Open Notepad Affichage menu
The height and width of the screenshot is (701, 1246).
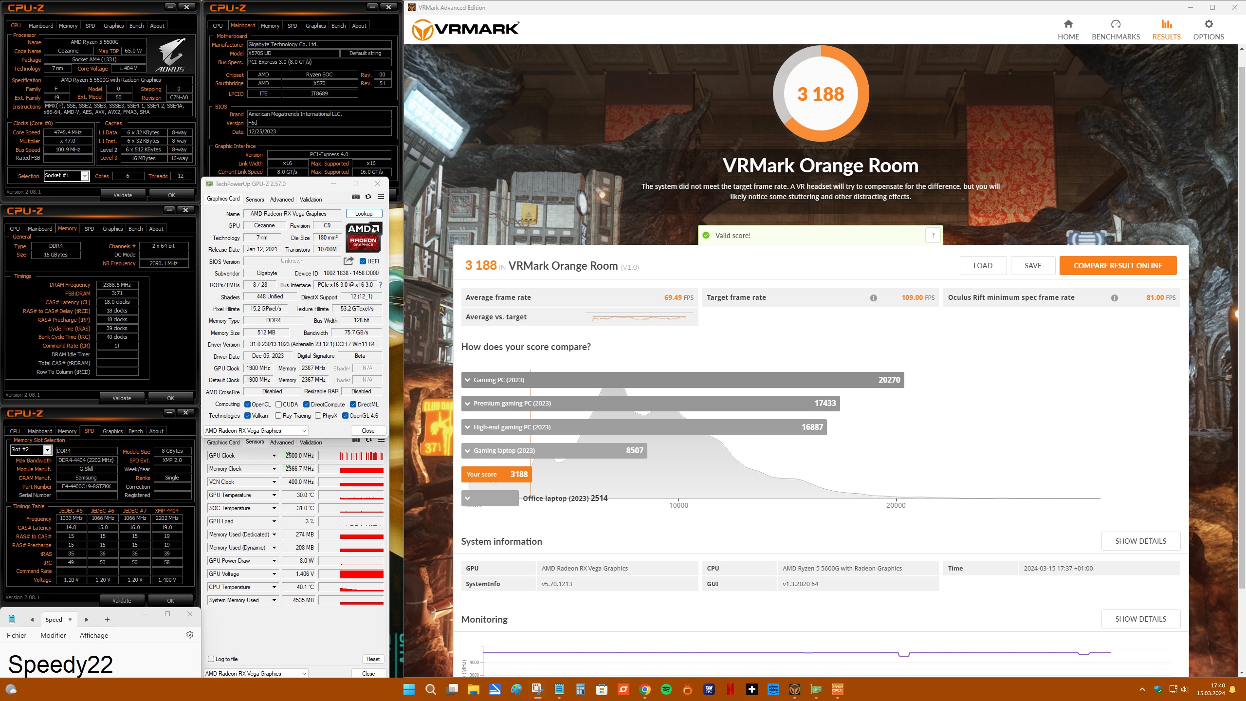point(94,635)
